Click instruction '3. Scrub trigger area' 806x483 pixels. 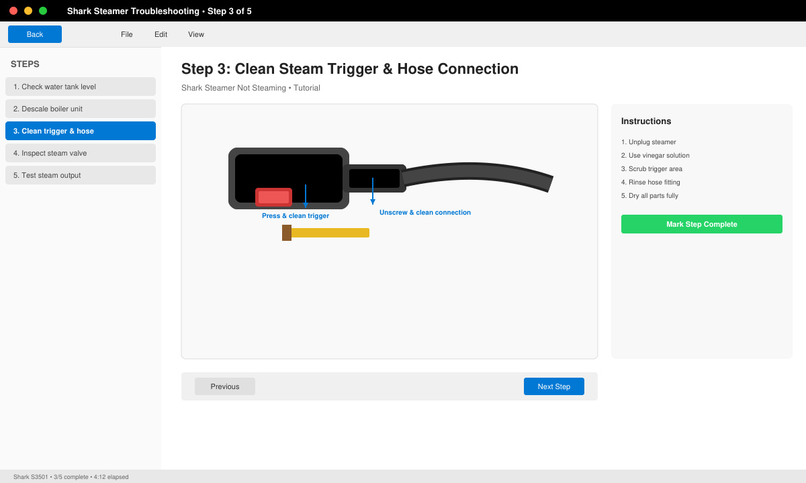(652, 169)
